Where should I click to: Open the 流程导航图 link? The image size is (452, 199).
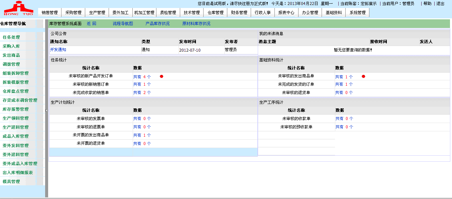click(123, 24)
